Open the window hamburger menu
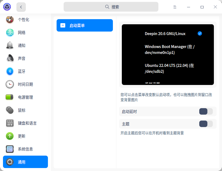 click(175, 7)
